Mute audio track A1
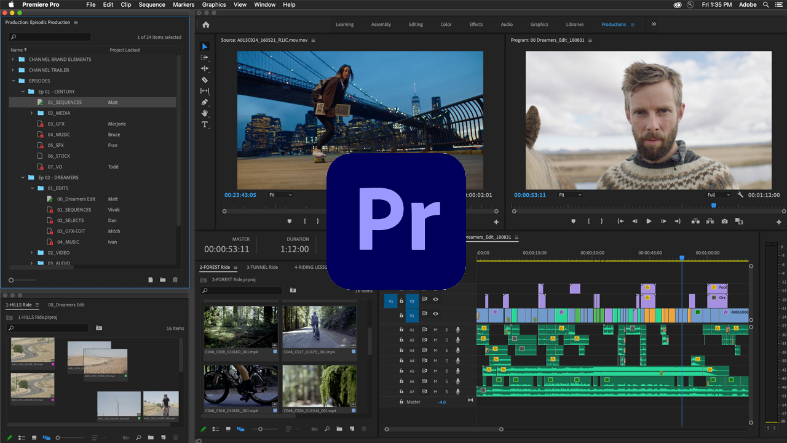 [435, 330]
